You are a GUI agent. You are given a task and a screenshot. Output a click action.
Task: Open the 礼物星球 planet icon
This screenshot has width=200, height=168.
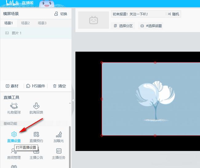coord(14,106)
